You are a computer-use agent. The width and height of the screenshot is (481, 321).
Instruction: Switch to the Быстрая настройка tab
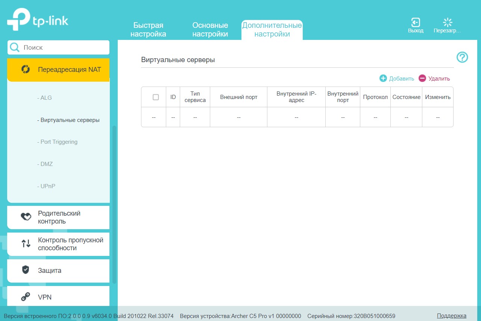pyautogui.click(x=148, y=30)
